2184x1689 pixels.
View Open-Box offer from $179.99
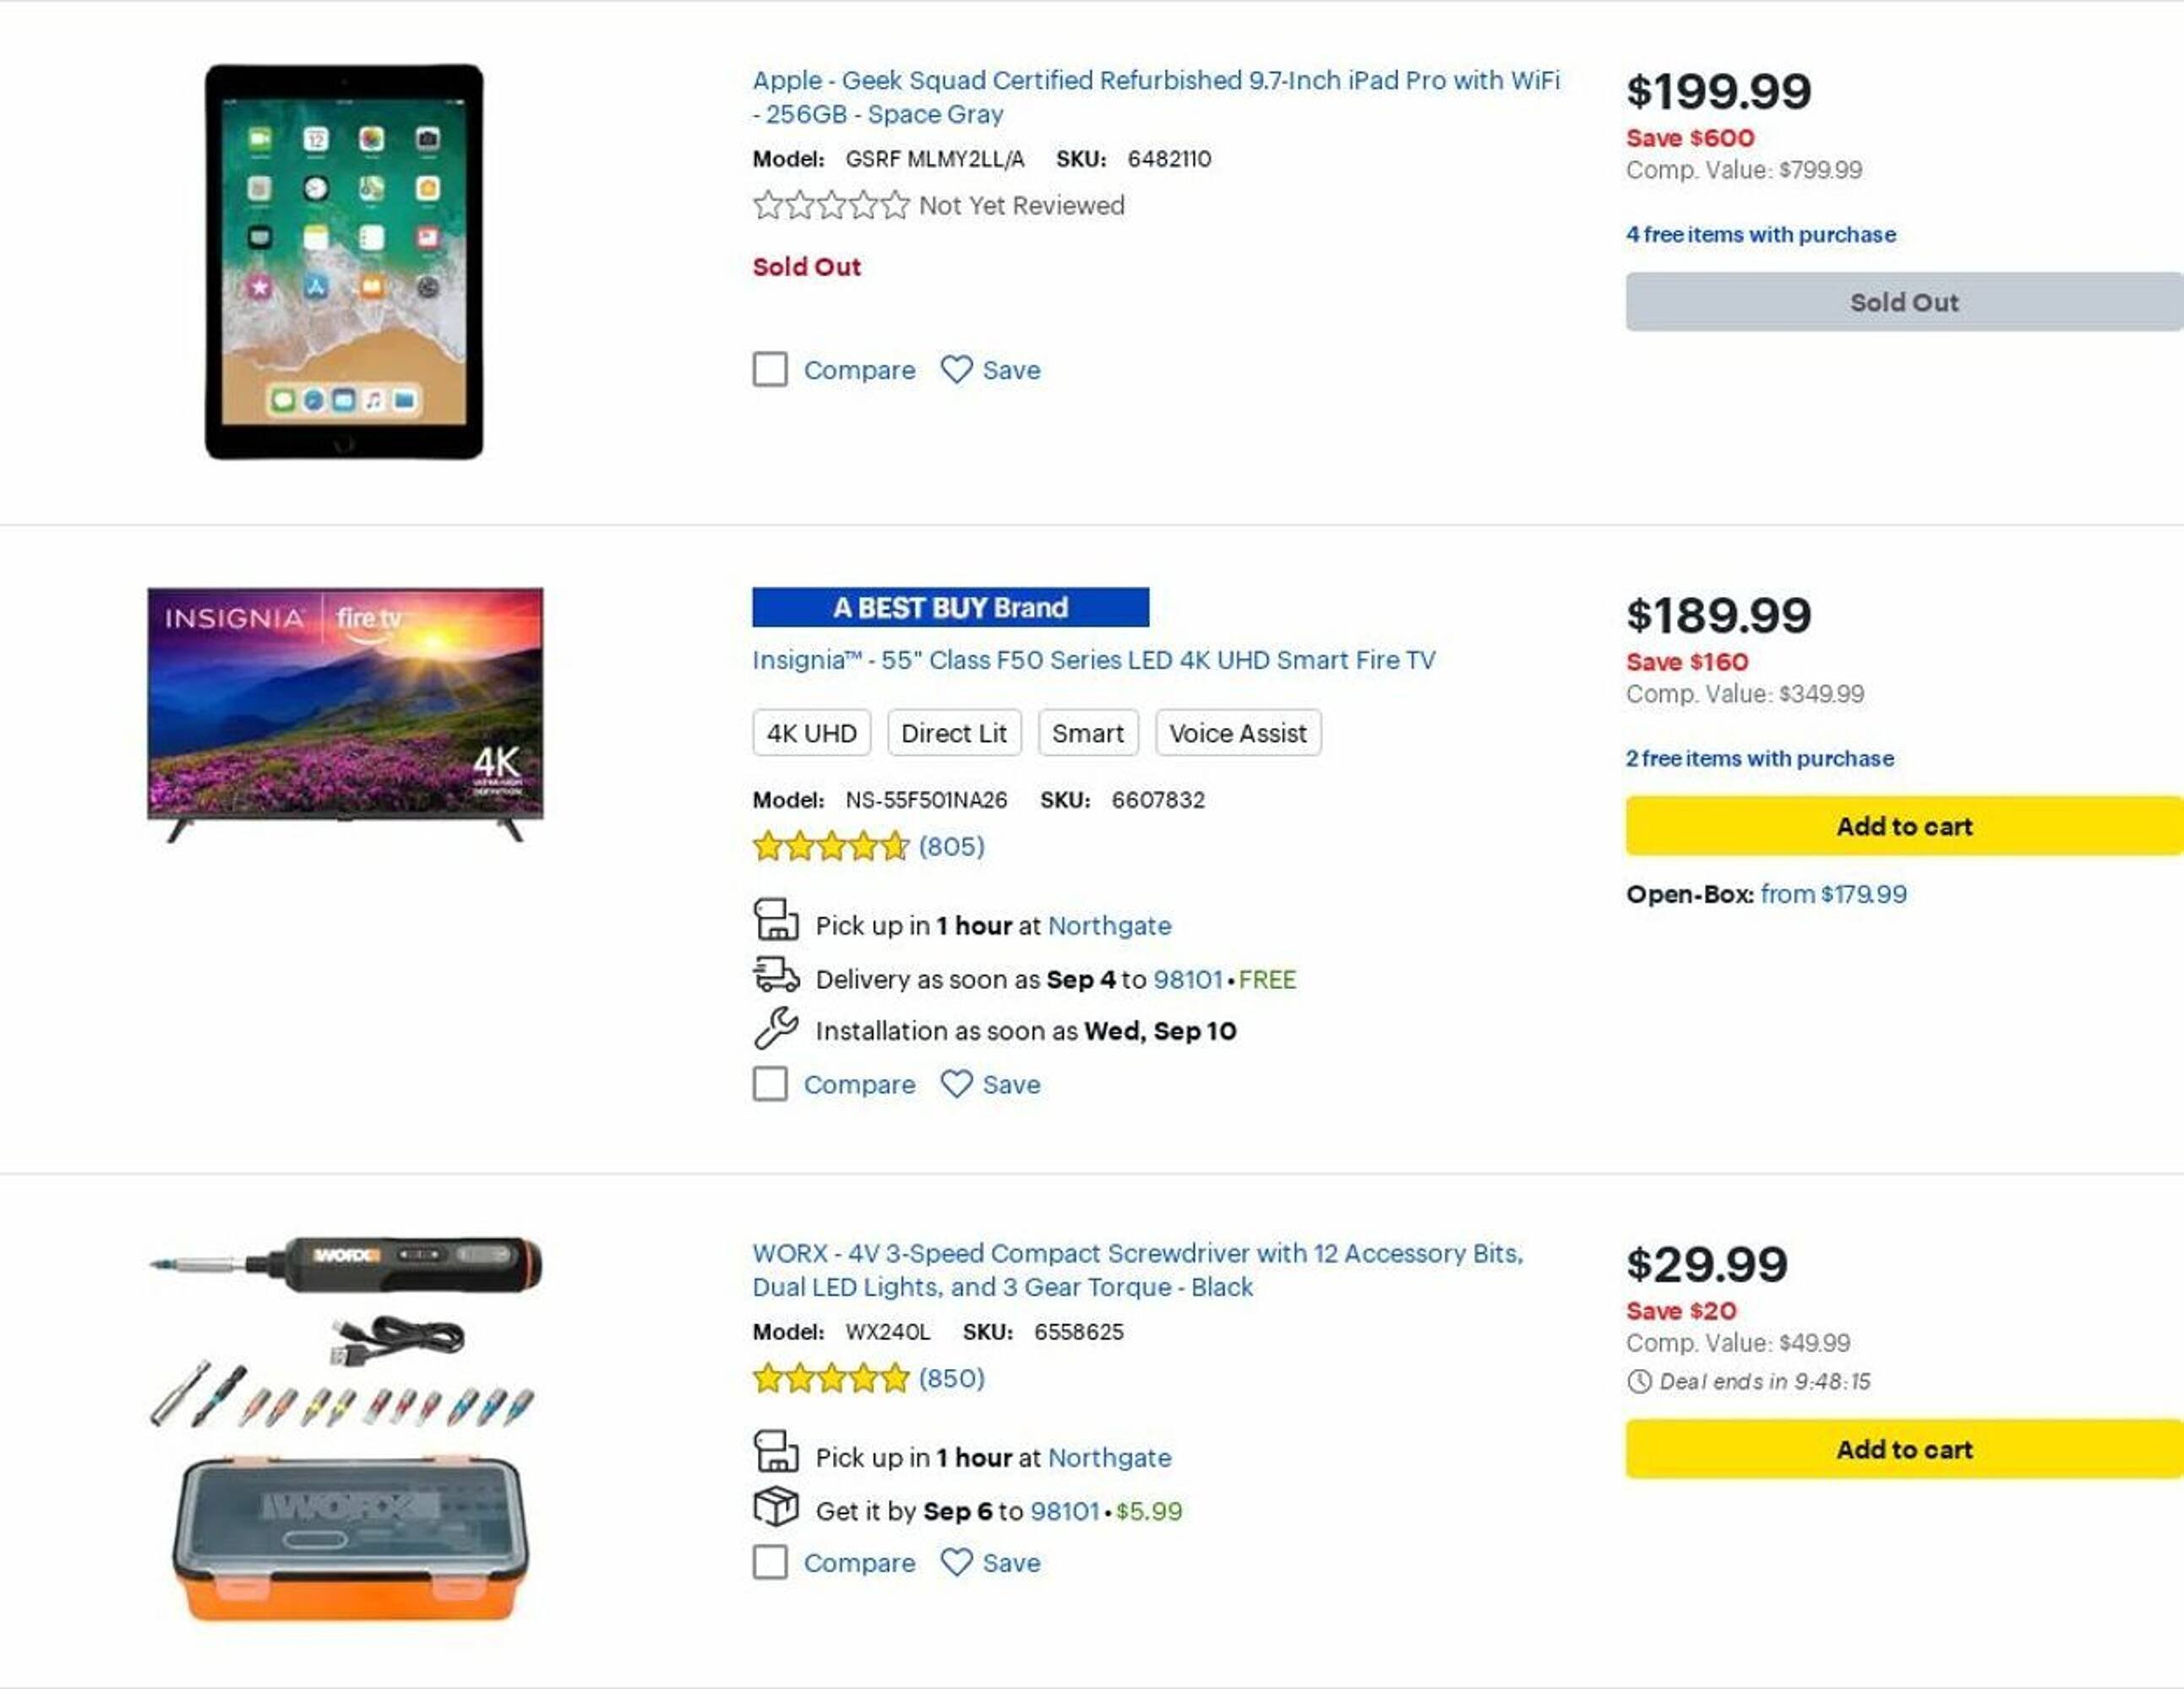(x=1833, y=894)
